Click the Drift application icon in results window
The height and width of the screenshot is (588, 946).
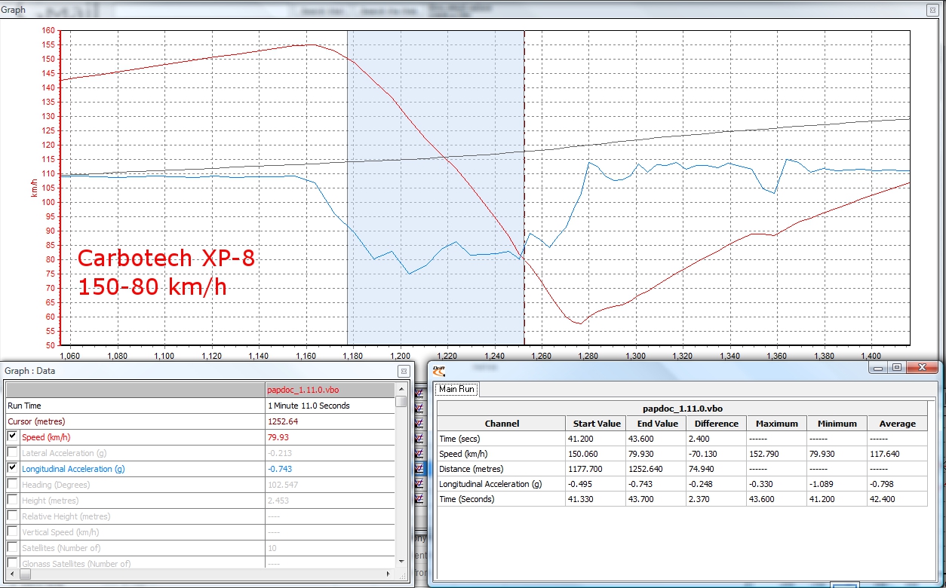[438, 370]
